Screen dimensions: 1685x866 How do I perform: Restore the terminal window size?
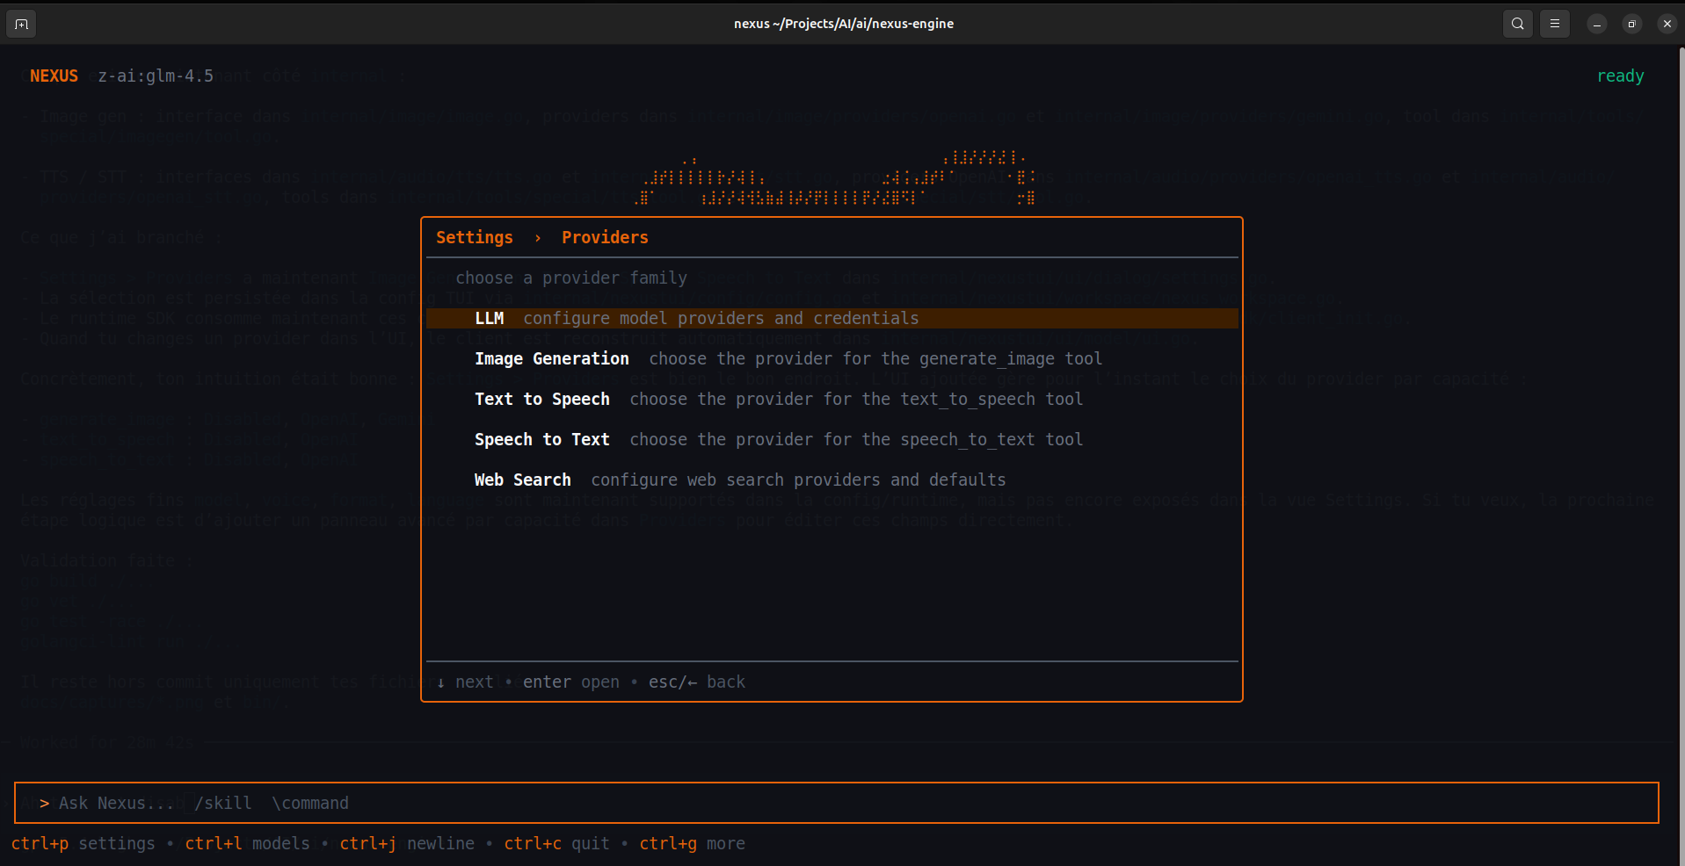click(x=1631, y=24)
